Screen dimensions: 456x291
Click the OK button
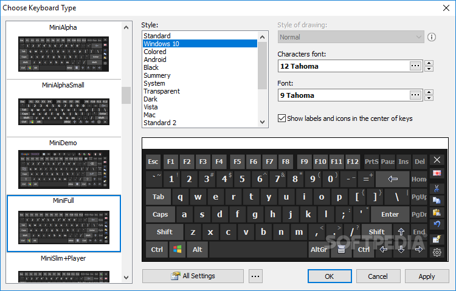tap(330, 276)
